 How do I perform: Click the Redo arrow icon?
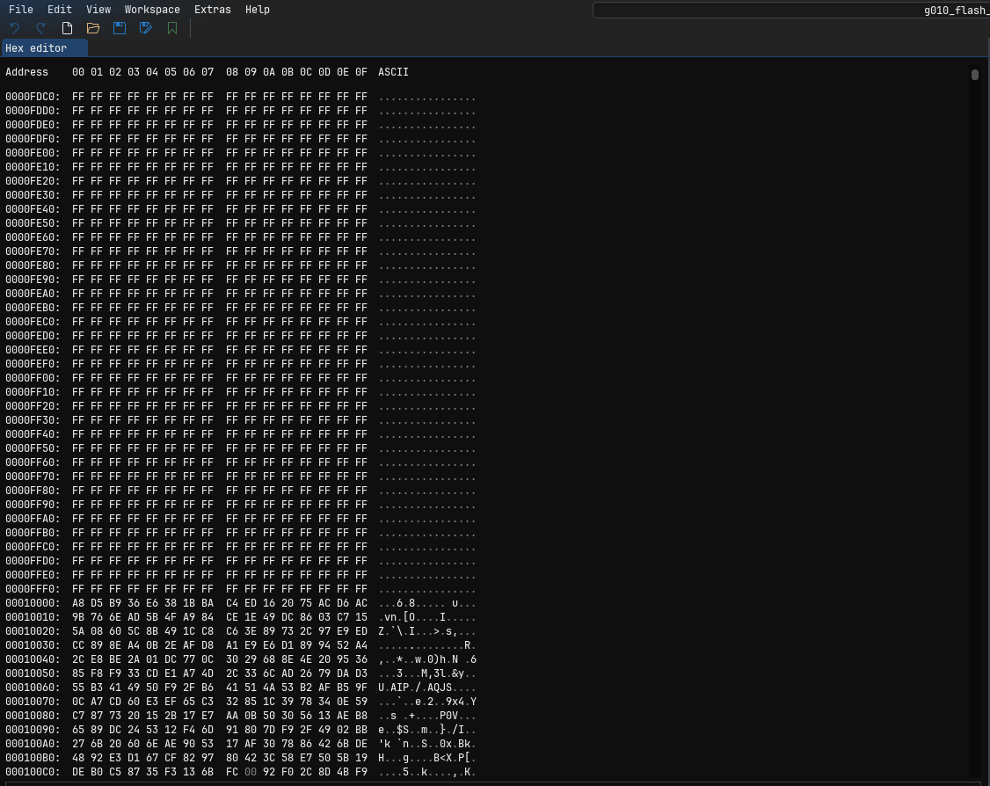pyautogui.click(x=40, y=28)
